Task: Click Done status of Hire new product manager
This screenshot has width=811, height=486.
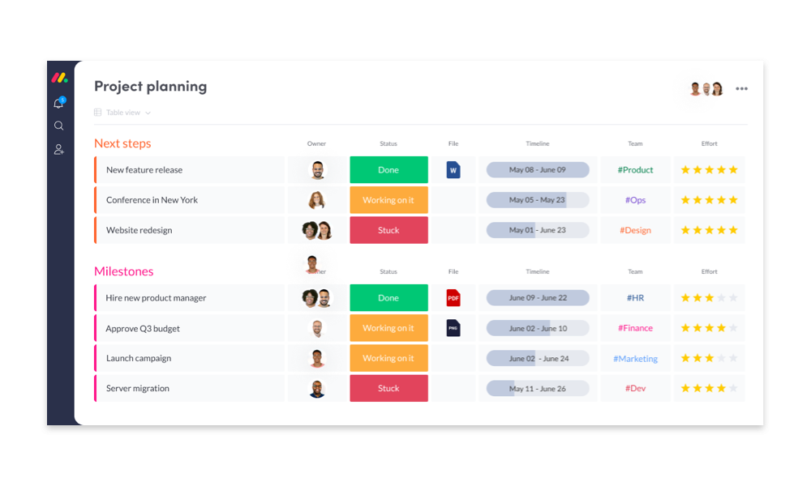Action: (x=389, y=298)
